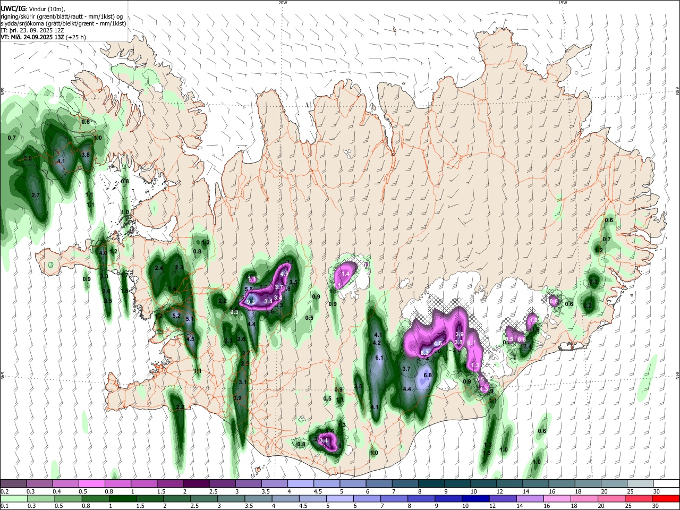Image resolution: width=680 pixels, height=510 pixels.
Task: Click top legend lavender swatch between 4 and 4.5
Action: pyautogui.click(x=301, y=483)
